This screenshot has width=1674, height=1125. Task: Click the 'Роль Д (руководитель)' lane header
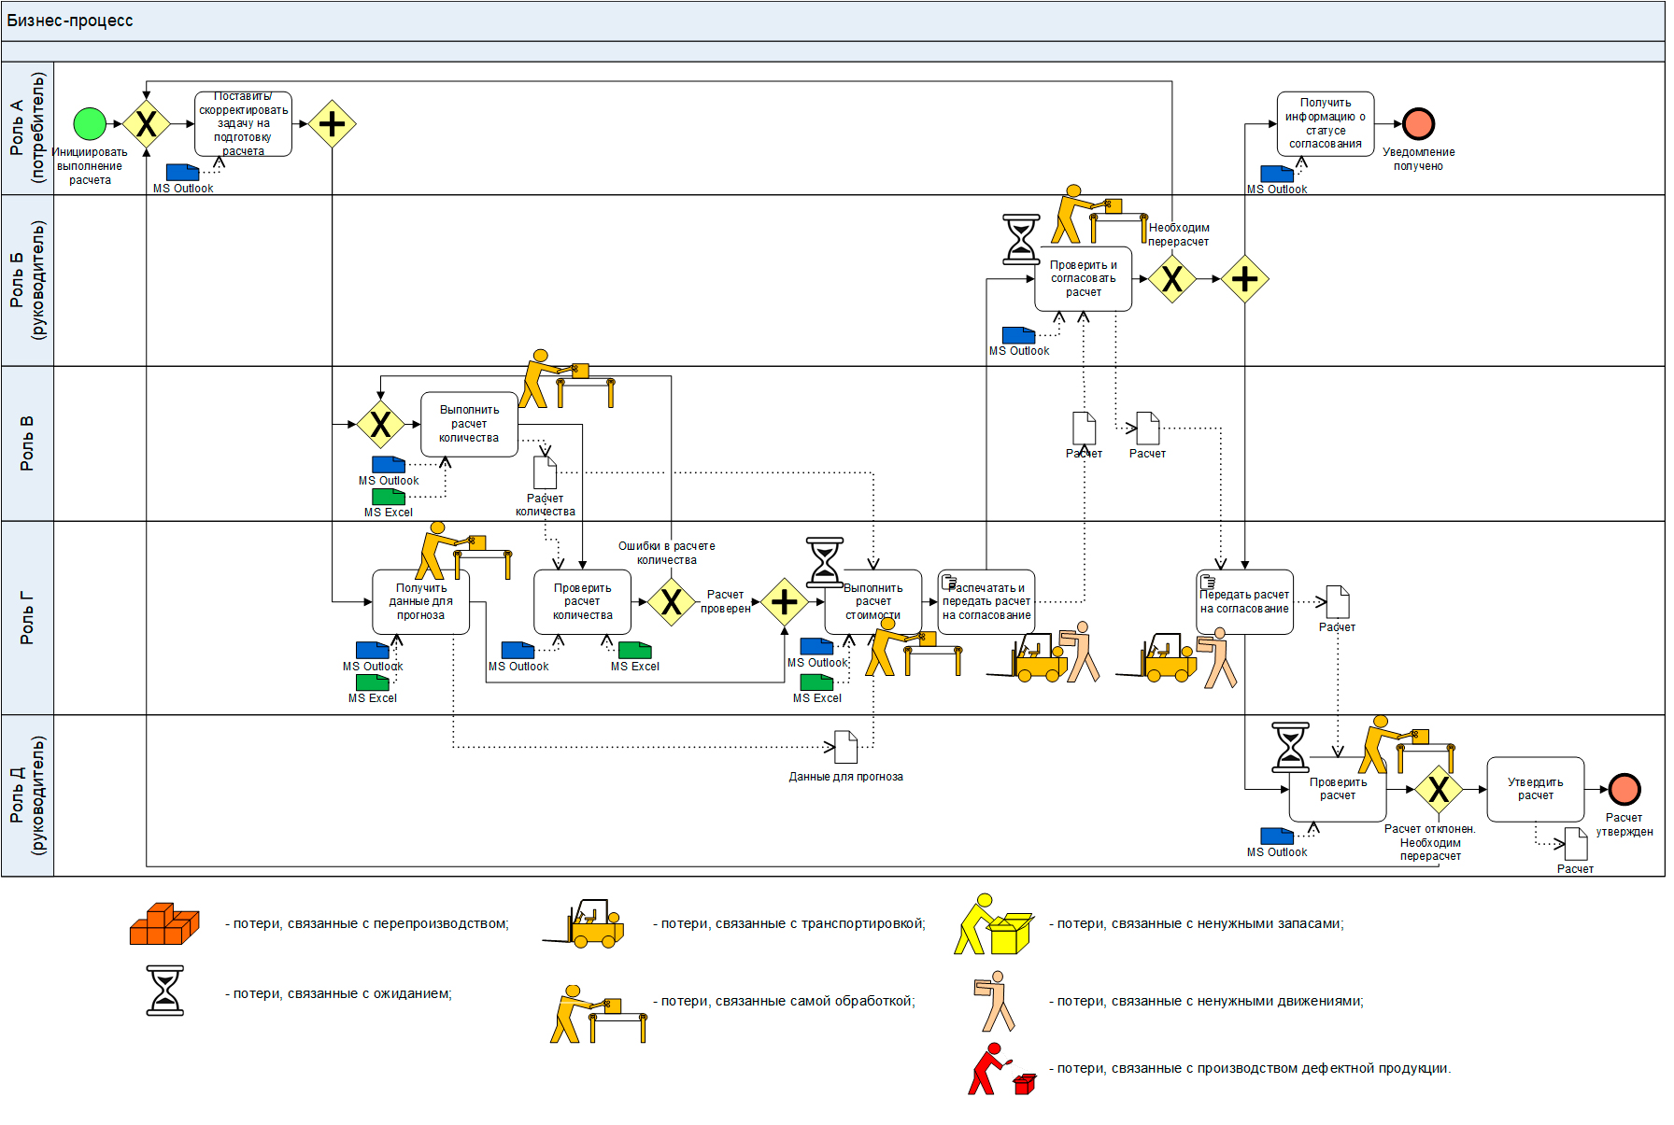(27, 795)
